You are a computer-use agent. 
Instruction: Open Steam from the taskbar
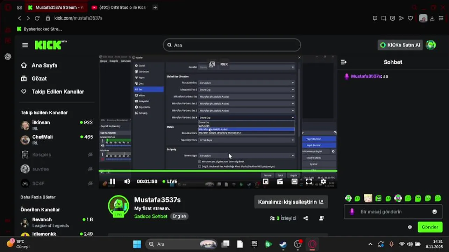click(x=283, y=244)
